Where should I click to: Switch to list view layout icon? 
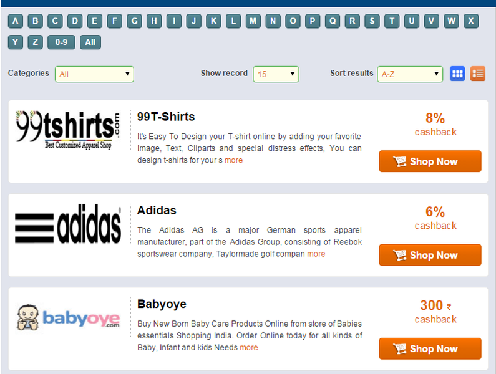[478, 74]
